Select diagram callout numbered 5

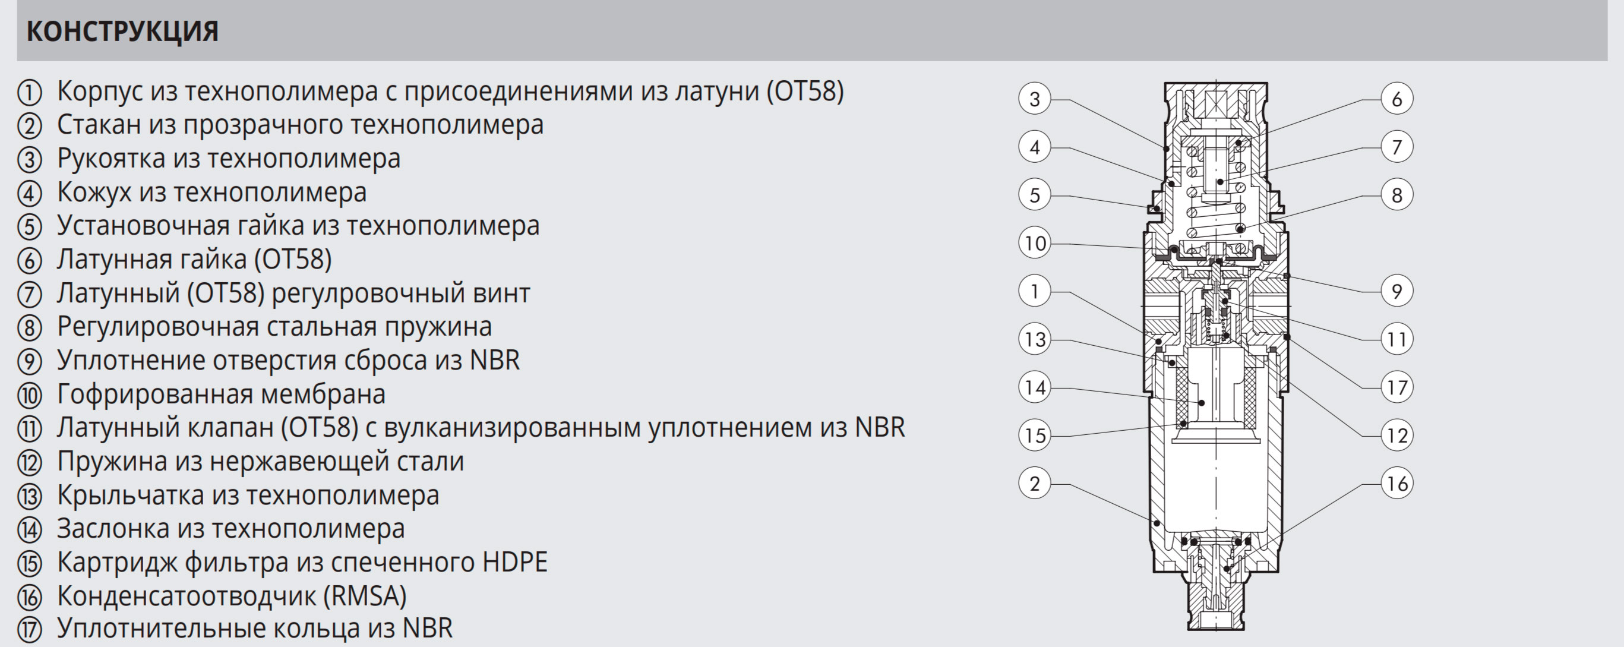coord(1035,195)
